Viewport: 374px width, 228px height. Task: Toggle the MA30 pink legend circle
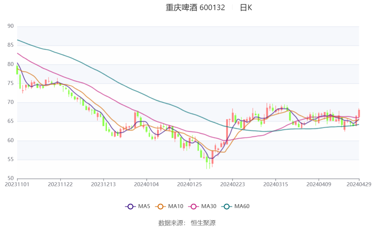point(194,206)
